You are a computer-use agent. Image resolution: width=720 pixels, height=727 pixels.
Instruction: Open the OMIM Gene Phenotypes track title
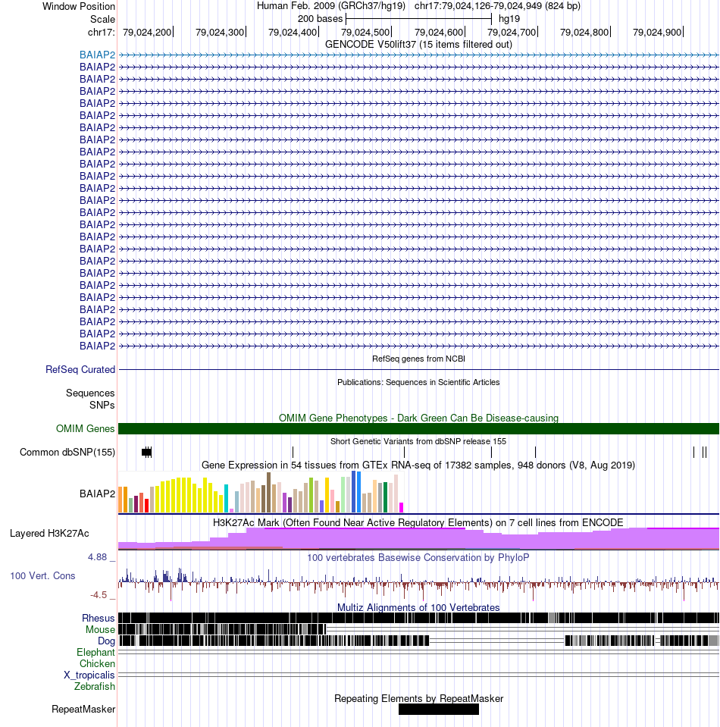click(418, 418)
